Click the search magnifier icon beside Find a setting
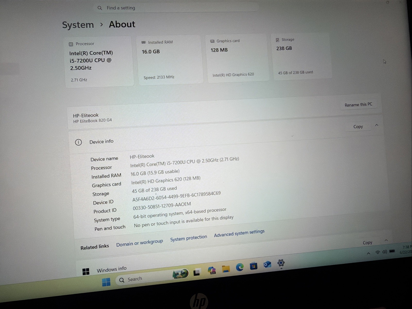412x309 pixels. (100, 8)
